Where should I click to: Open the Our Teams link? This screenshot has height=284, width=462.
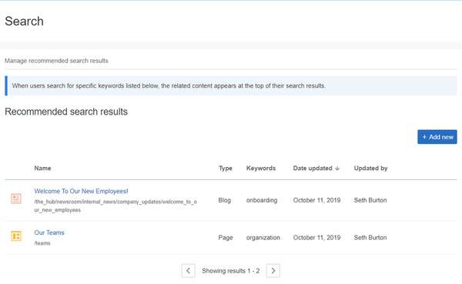click(49, 232)
